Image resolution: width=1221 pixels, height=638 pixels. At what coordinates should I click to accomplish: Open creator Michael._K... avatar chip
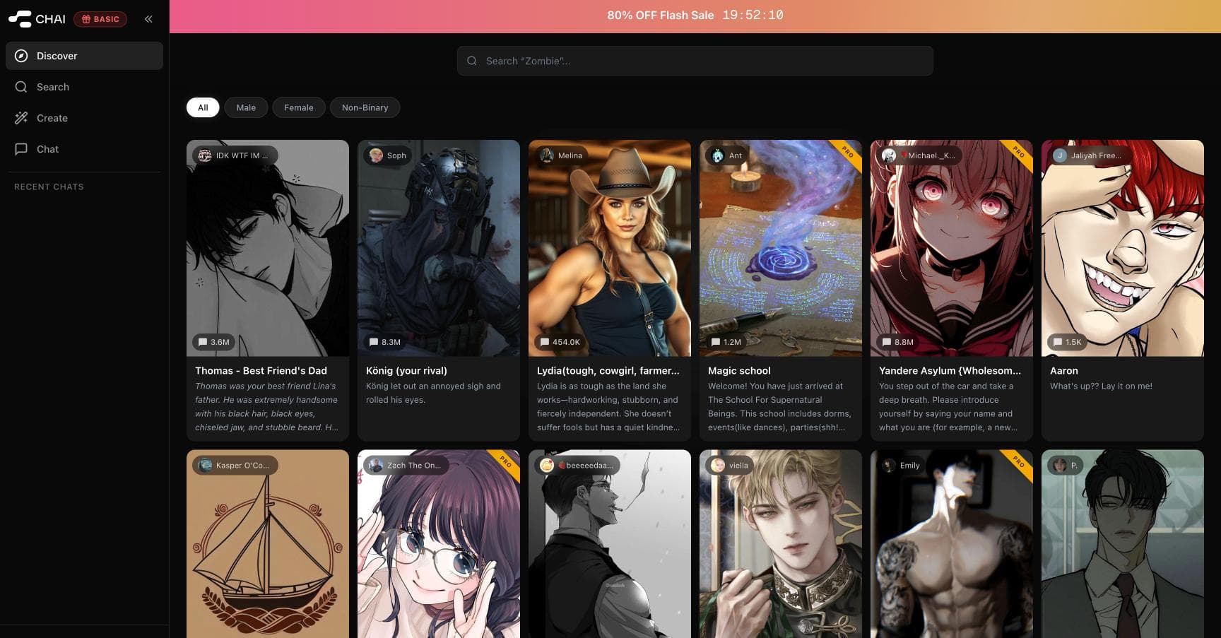pos(919,155)
